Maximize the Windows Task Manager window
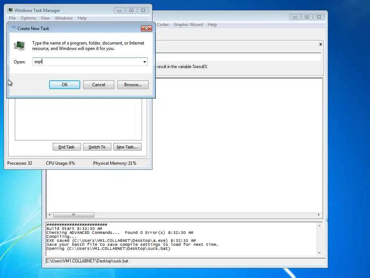Viewport: 370px width, 278px height. [131, 10]
